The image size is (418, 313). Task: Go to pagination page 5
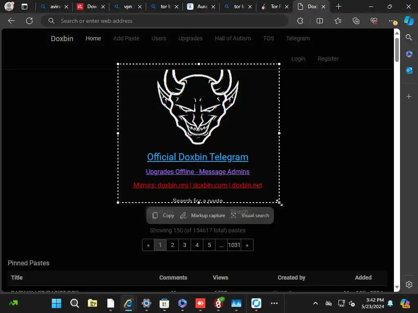pyautogui.click(x=209, y=245)
